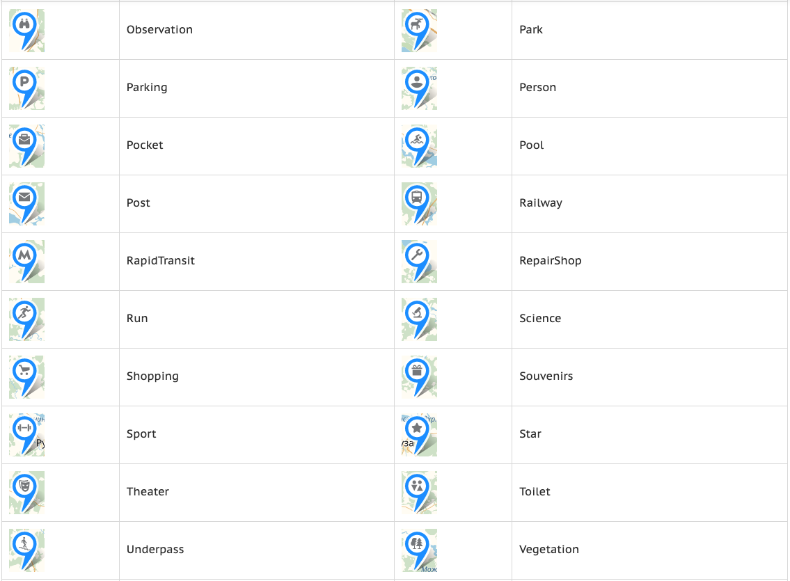Click the Theater mask pin icon

point(26,493)
